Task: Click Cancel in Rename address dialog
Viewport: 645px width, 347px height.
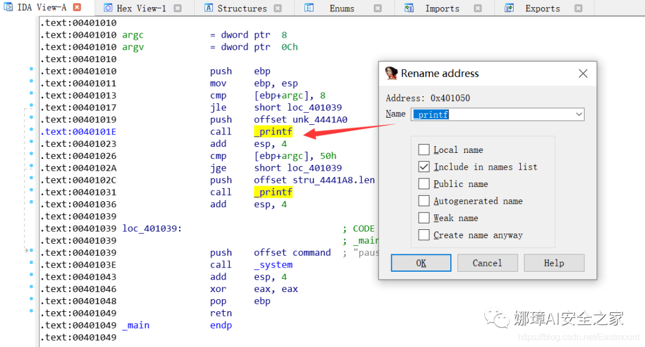Action: click(x=487, y=263)
